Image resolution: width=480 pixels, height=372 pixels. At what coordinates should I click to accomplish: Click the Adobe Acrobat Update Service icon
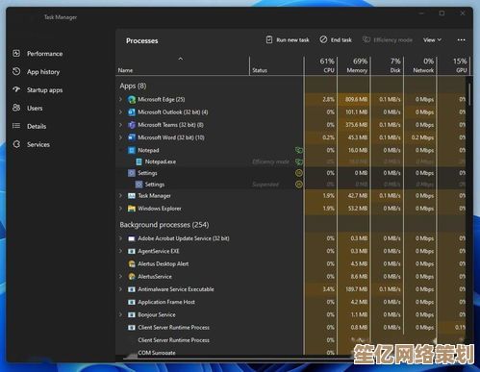tap(132, 238)
